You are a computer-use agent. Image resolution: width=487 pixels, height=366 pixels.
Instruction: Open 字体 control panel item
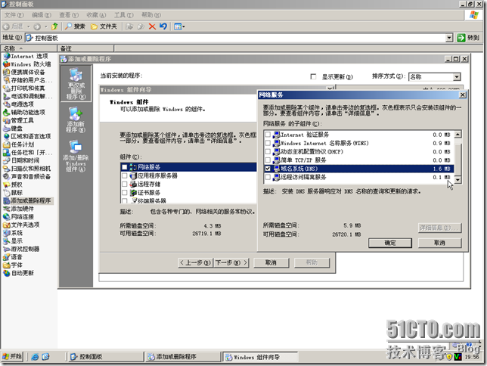click(x=13, y=265)
